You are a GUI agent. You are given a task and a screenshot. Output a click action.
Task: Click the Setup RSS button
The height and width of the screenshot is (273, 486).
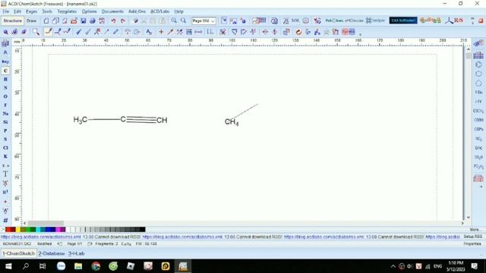click(473, 237)
